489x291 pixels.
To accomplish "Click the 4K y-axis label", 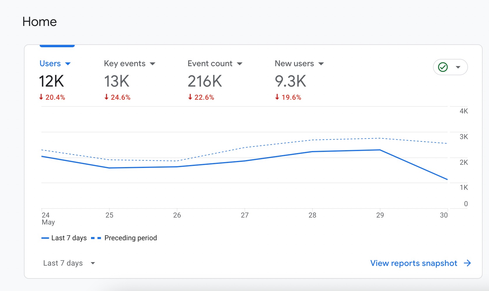I will [464, 111].
